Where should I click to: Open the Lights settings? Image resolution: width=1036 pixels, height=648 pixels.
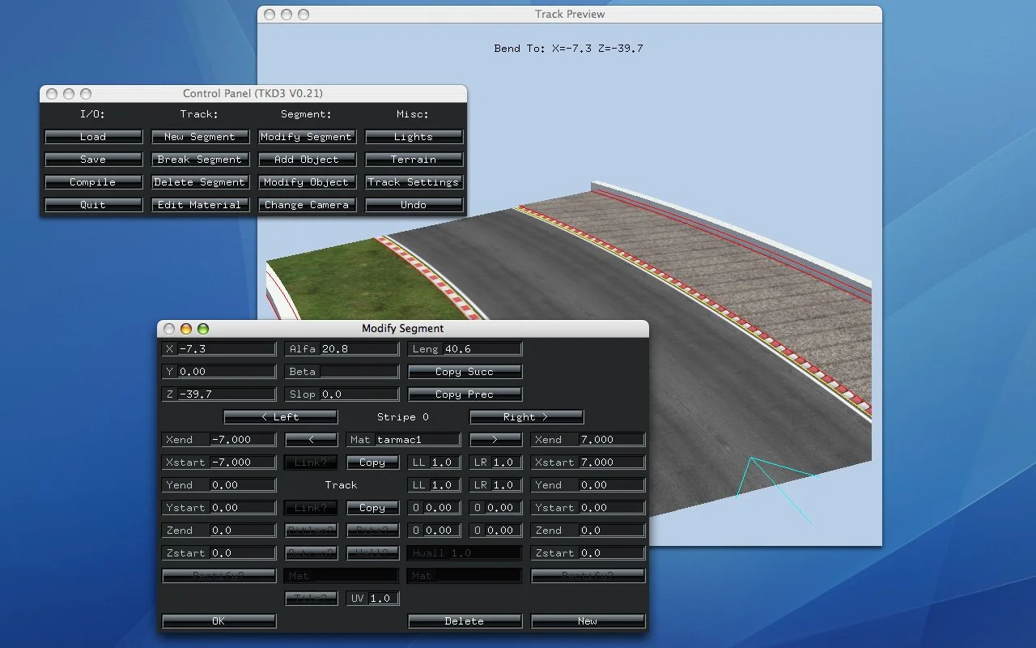pyautogui.click(x=414, y=136)
